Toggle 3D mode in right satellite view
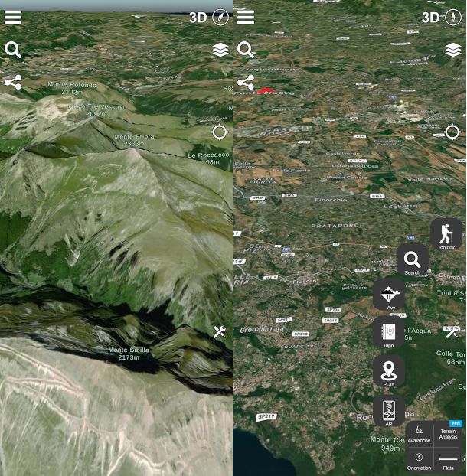 coord(431,17)
